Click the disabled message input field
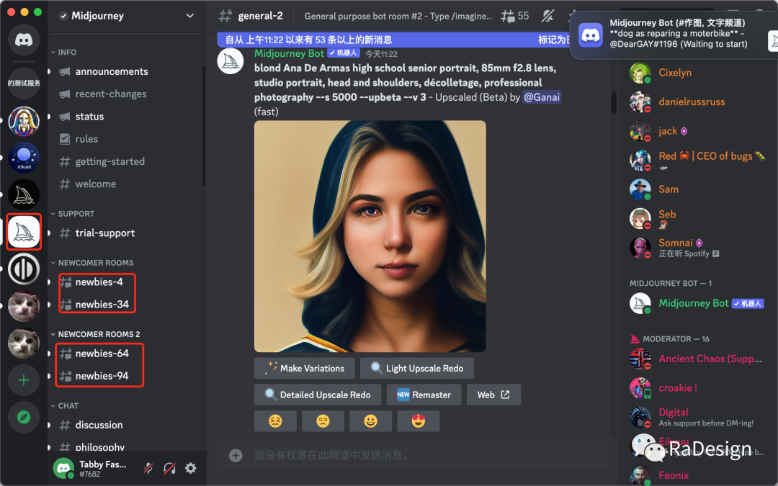The image size is (778, 486). 412,455
